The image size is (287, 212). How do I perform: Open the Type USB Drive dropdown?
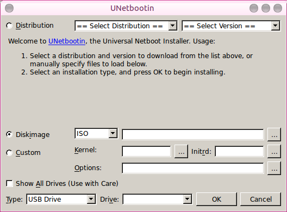61,199
